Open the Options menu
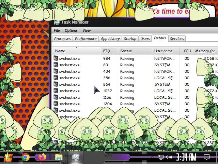 click(x=71, y=30)
